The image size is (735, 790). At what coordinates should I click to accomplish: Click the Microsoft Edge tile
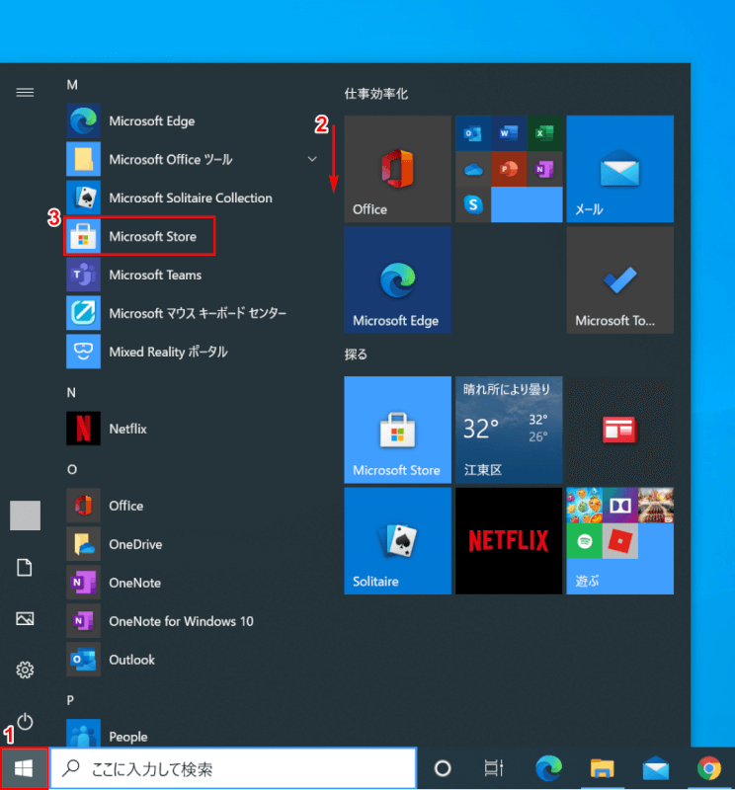click(398, 279)
